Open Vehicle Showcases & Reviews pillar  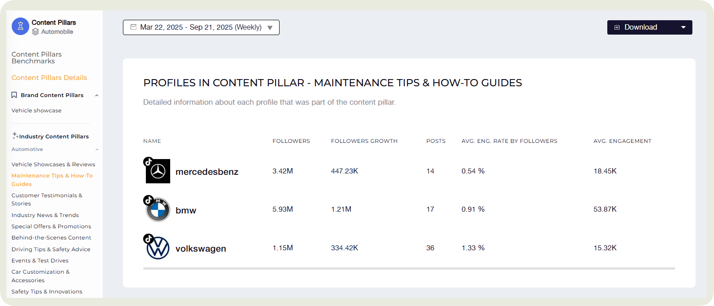[x=53, y=164]
